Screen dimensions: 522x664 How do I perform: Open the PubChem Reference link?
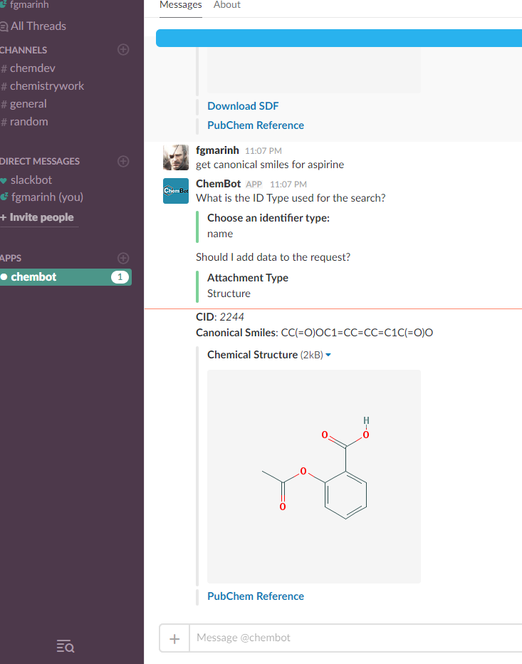click(x=255, y=596)
